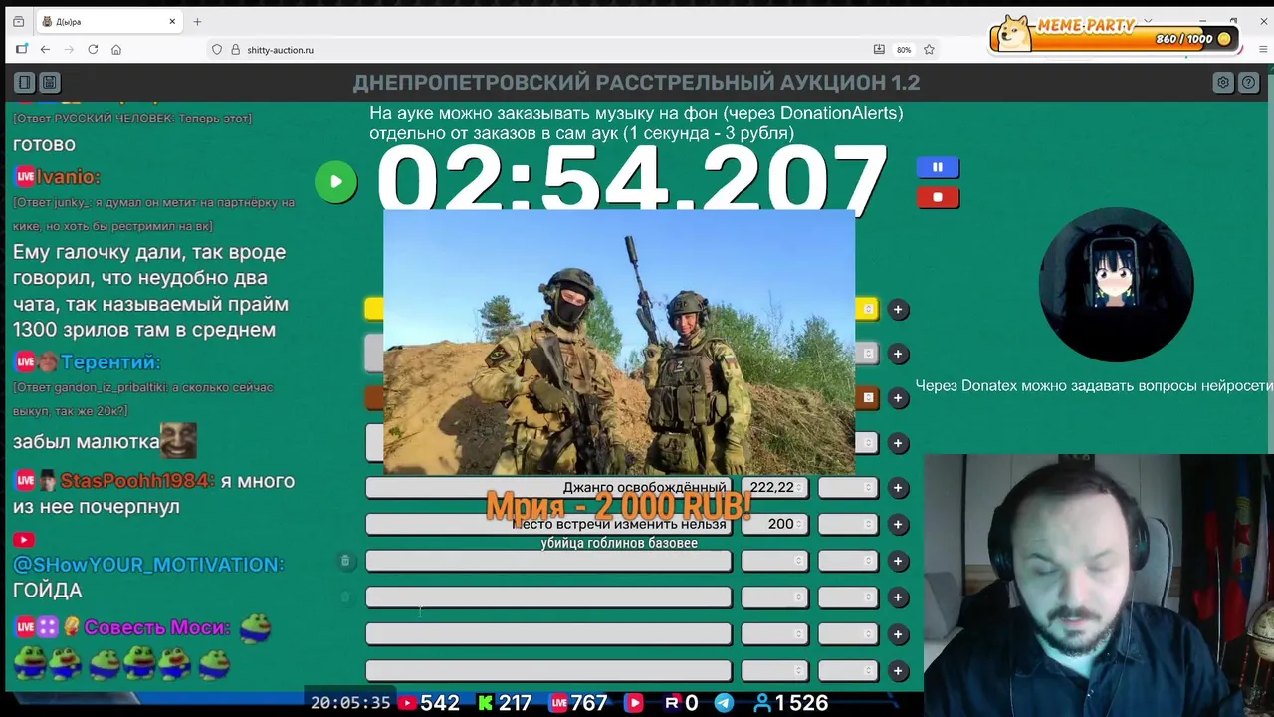Open auction settings gear icon

click(x=1223, y=83)
